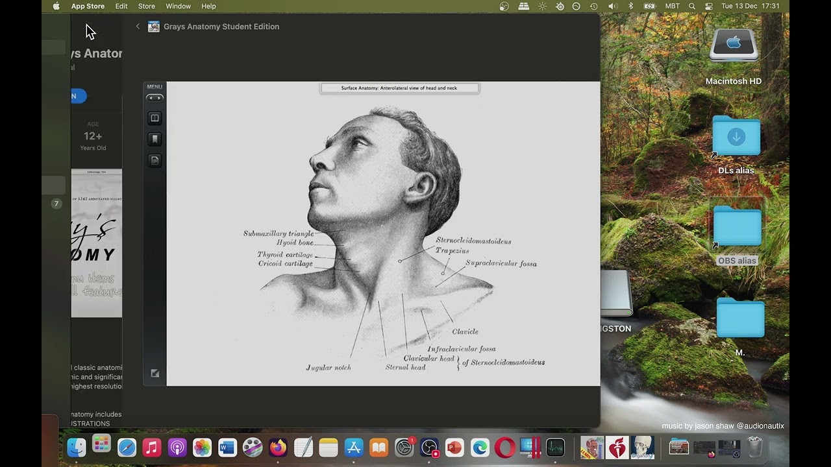This screenshot has width=831, height=467.
Task: Go to previous illustration using left arrow
Action: point(151,98)
